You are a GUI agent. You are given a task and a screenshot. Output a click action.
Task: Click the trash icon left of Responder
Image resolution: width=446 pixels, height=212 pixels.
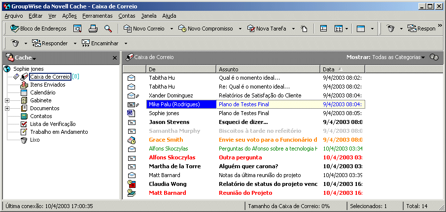coord(15,43)
